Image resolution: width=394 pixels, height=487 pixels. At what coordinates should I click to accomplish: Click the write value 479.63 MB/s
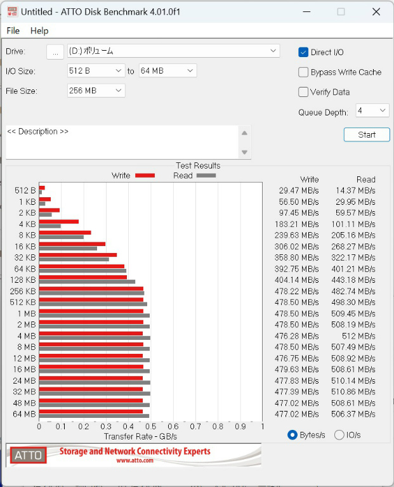(297, 369)
